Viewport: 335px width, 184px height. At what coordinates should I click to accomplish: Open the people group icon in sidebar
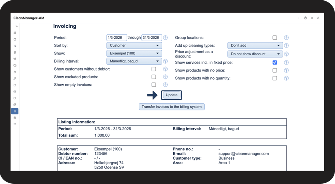[15, 59]
